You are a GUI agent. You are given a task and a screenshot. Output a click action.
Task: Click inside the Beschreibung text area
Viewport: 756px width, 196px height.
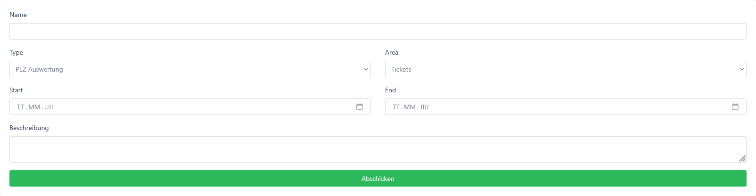tap(378, 149)
